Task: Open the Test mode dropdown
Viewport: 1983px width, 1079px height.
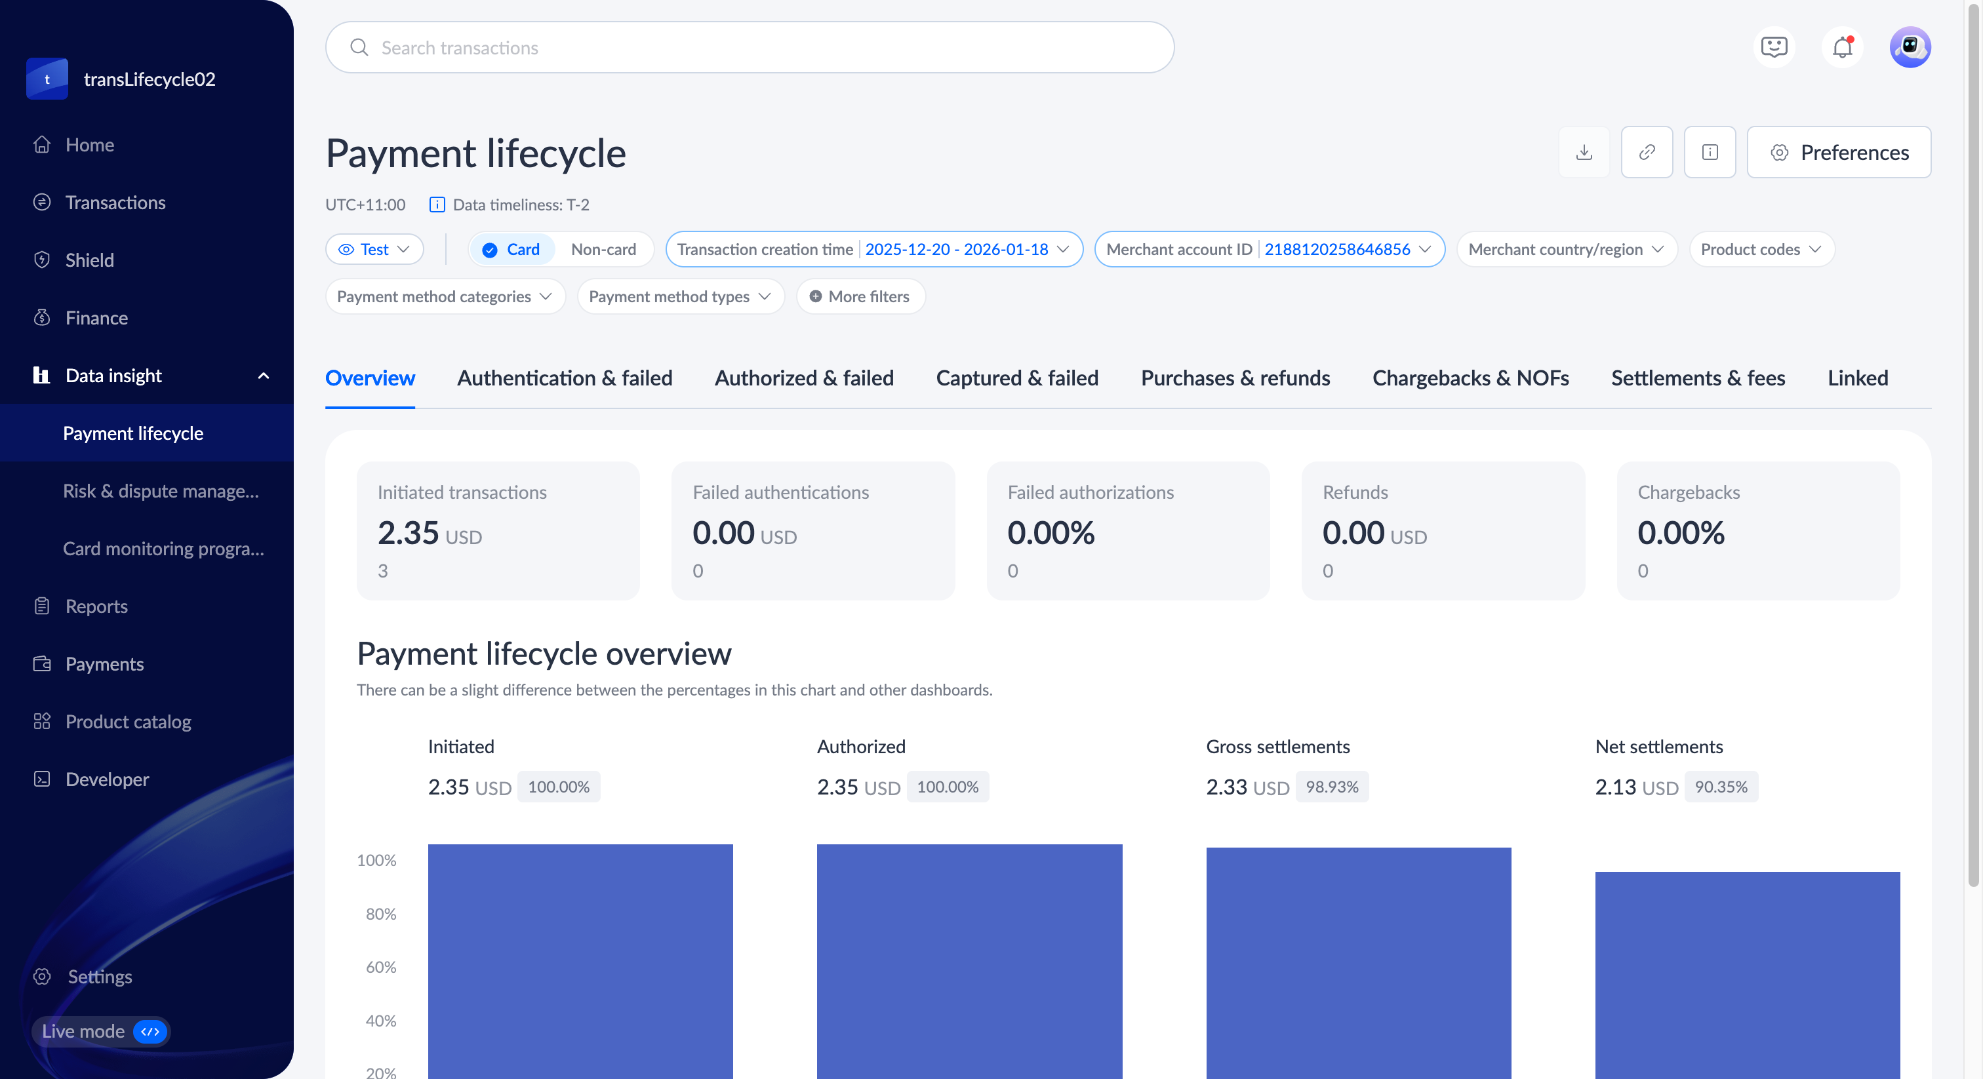Action: pyautogui.click(x=375, y=249)
